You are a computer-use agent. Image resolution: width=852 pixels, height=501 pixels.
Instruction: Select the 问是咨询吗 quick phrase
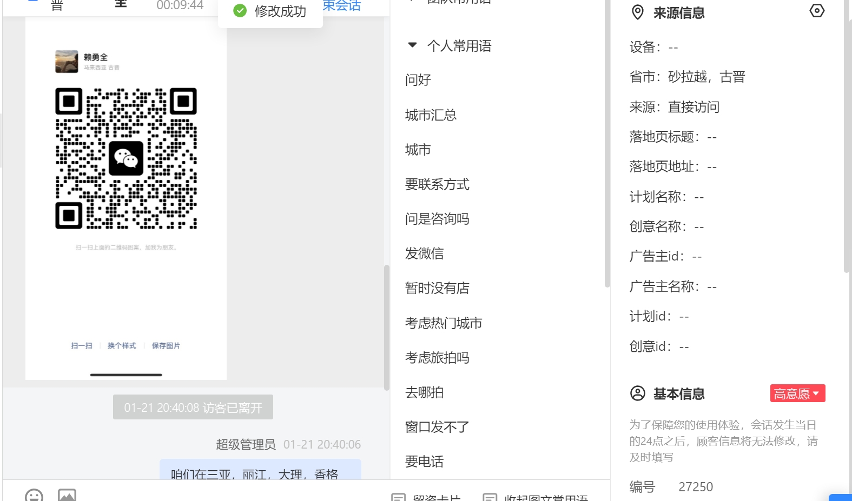[437, 219]
